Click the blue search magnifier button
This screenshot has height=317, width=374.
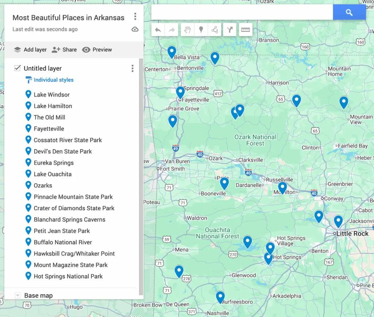tap(349, 12)
